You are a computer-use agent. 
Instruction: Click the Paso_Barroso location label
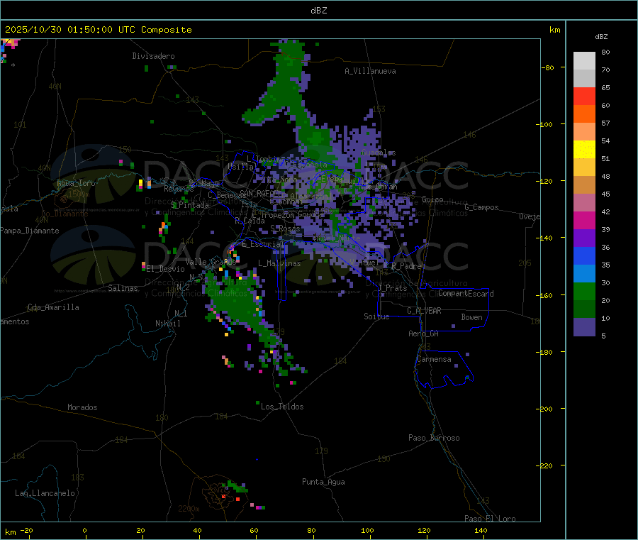point(434,438)
